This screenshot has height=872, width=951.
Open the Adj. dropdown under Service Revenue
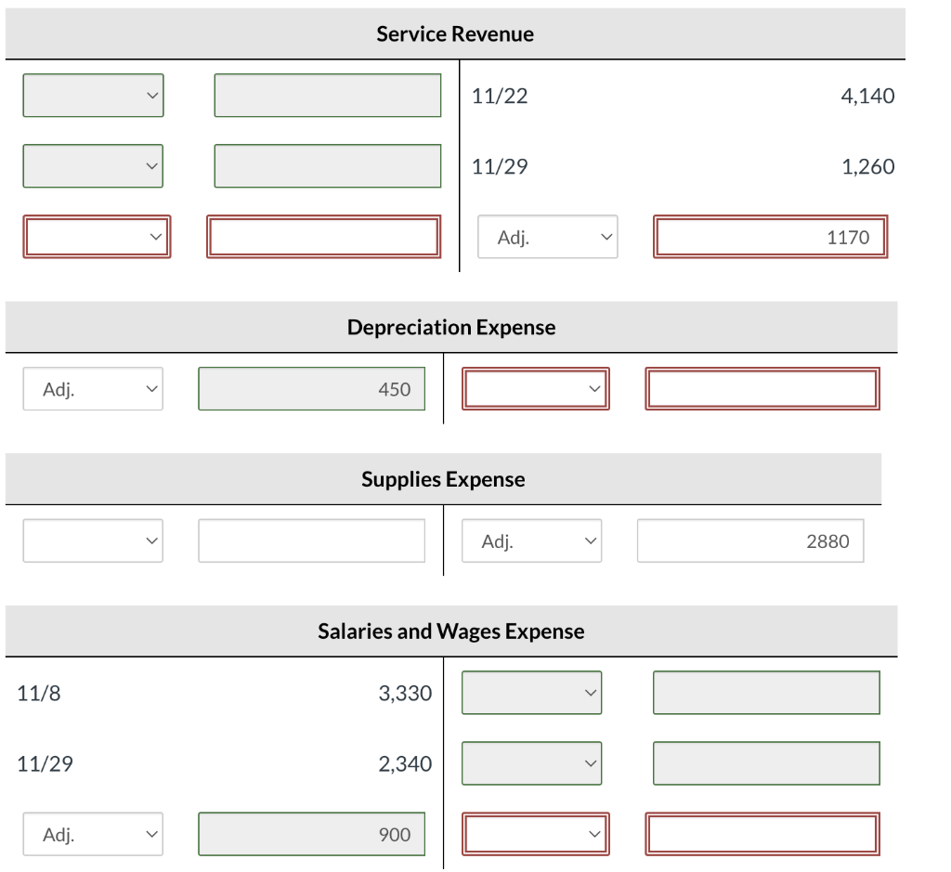point(547,237)
